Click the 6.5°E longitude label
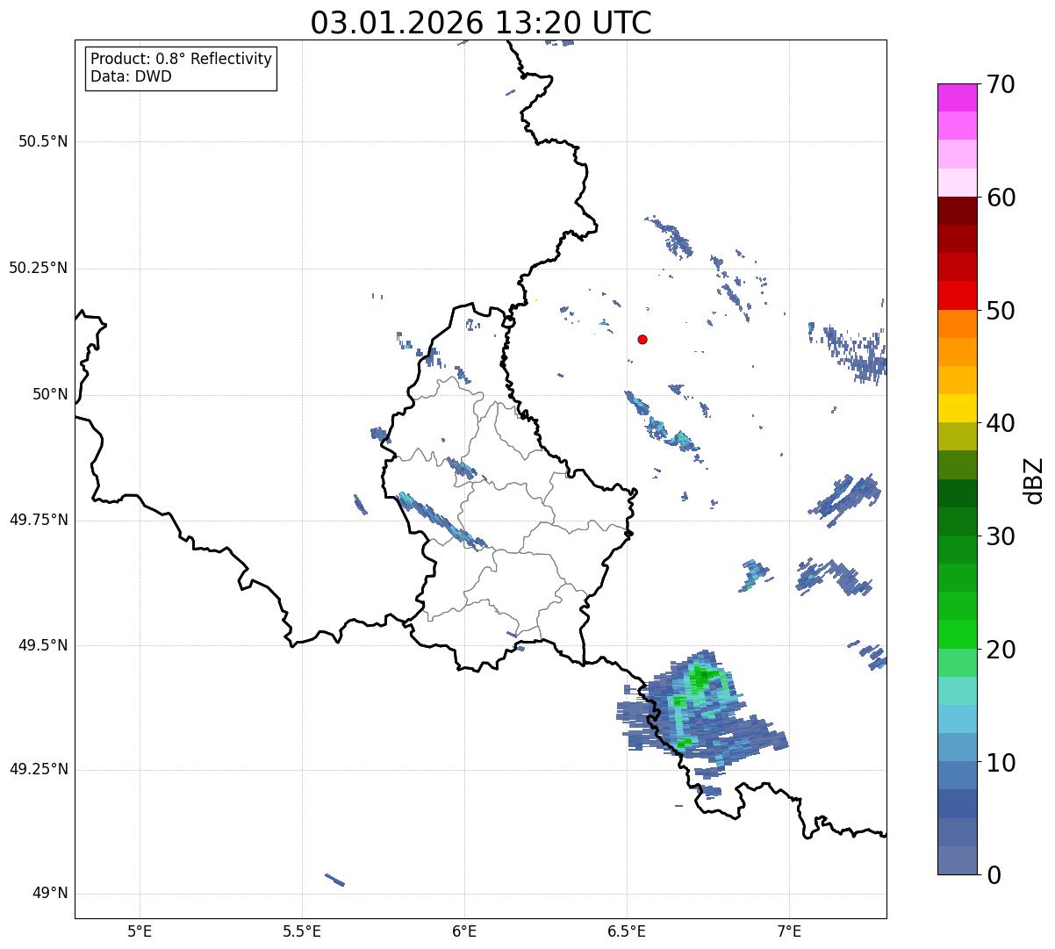1055x949 pixels. 627,931
